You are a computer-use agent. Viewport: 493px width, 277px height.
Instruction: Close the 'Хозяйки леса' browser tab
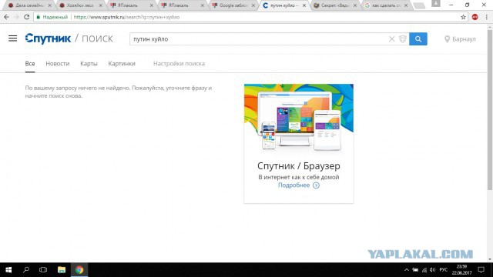(100, 5)
